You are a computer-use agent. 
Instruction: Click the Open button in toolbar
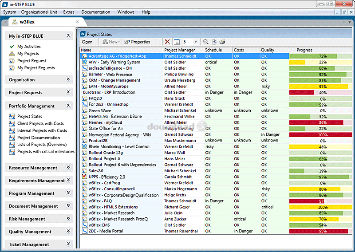[x=87, y=42]
